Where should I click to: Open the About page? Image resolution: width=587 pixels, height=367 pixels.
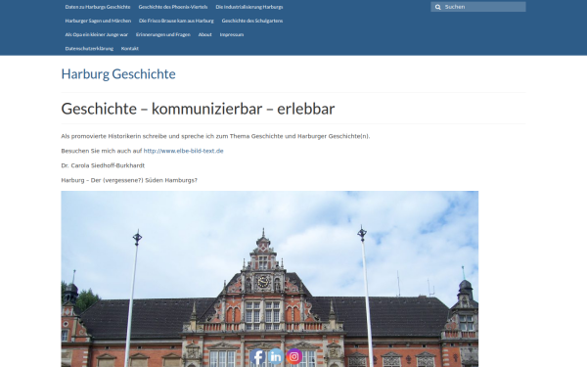click(204, 34)
